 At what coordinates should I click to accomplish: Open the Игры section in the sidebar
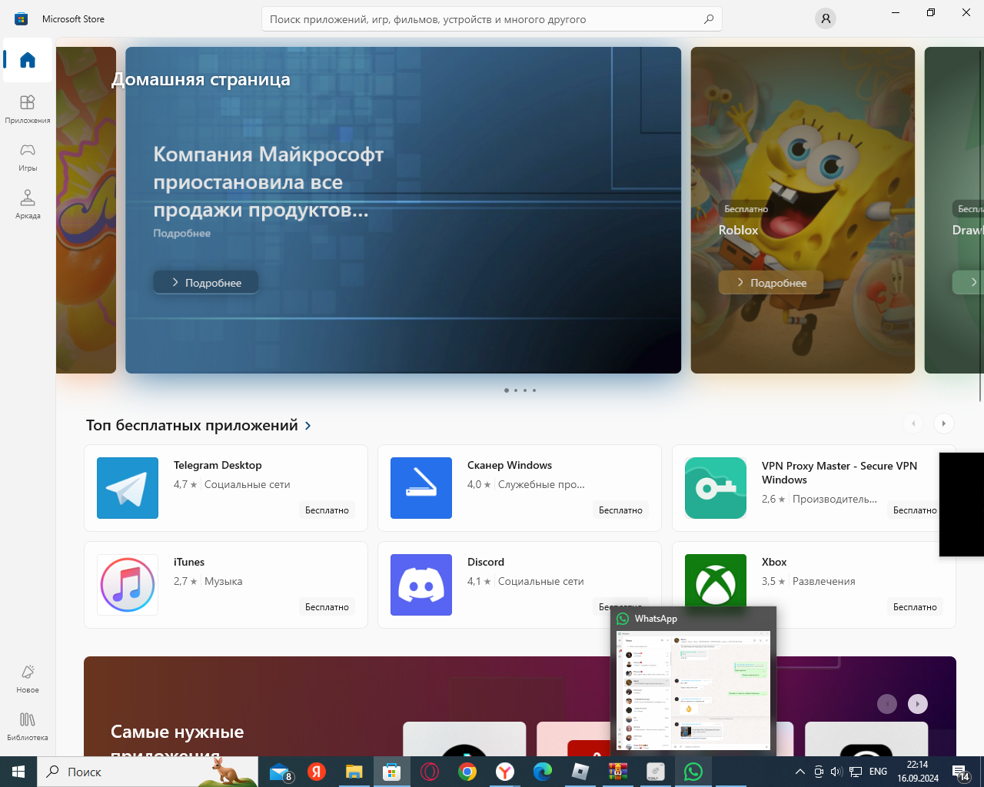coord(28,156)
